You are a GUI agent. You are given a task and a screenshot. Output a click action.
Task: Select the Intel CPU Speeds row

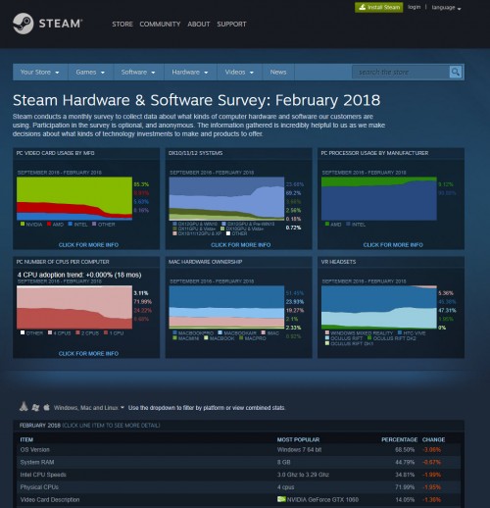[238, 475]
